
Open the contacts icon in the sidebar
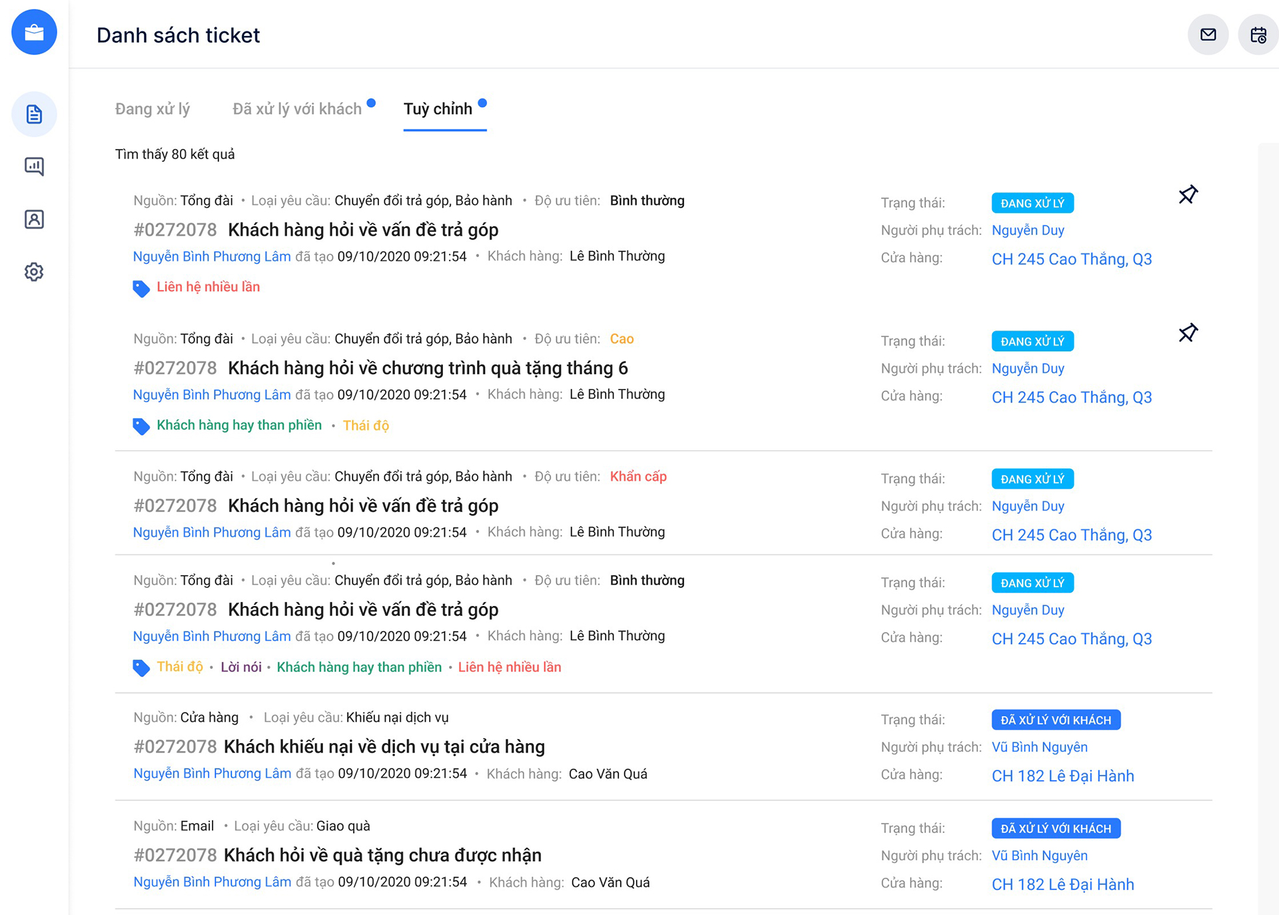click(33, 219)
